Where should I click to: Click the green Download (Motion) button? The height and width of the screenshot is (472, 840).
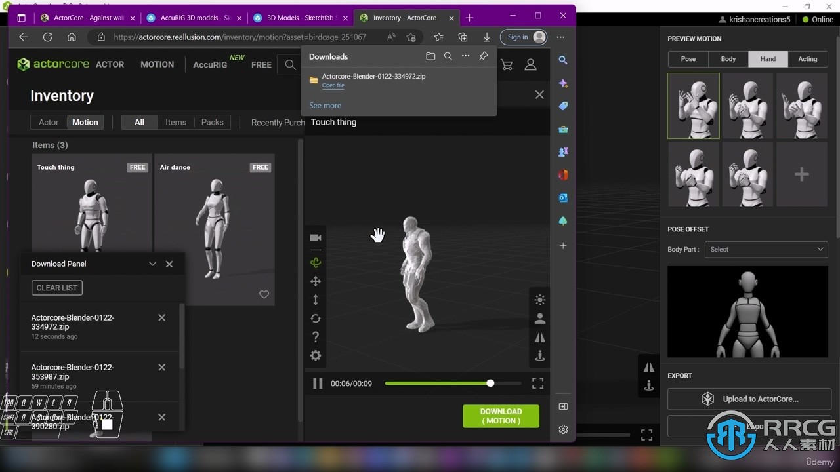(x=501, y=416)
